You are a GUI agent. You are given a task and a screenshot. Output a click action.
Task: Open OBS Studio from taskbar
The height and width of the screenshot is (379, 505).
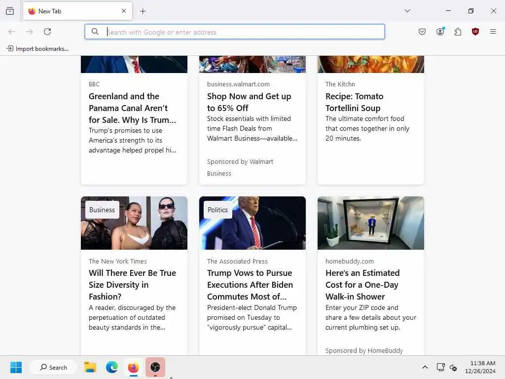click(x=155, y=367)
